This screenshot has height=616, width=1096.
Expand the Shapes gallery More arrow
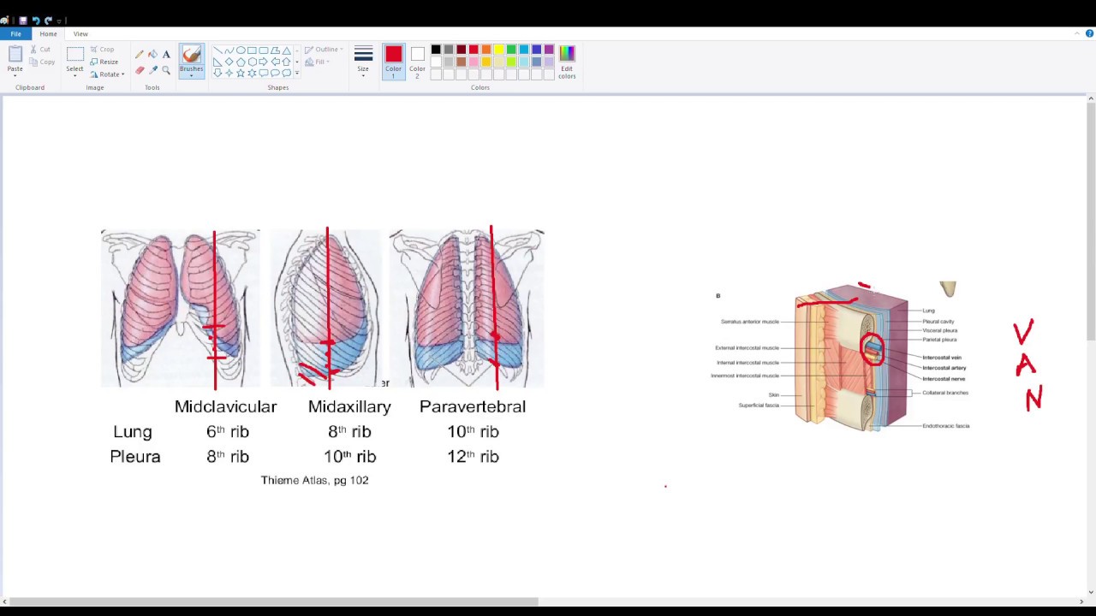pos(297,73)
